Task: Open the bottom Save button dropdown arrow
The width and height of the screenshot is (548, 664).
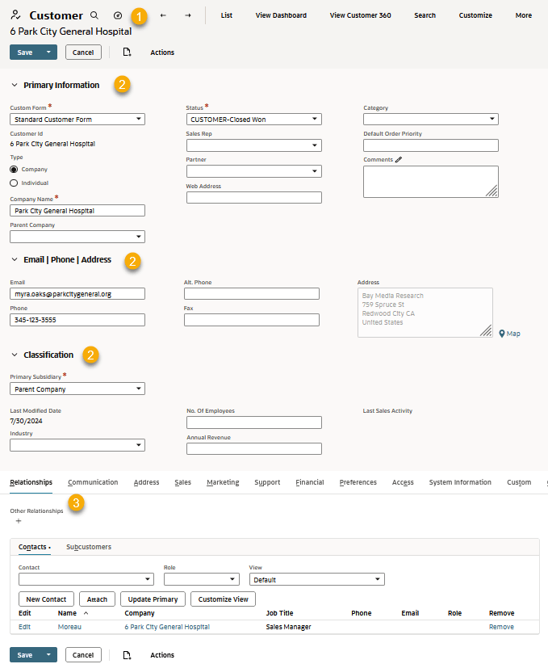Action: (x=48, y=654)
